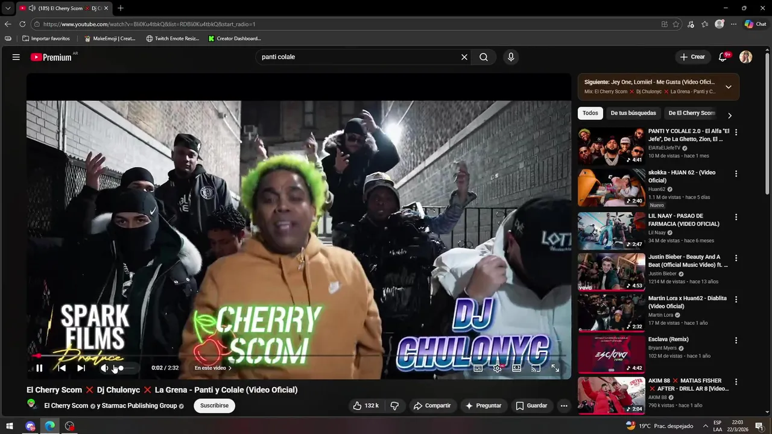
Task: Go back in the browser
Action: tap(8, 24)
